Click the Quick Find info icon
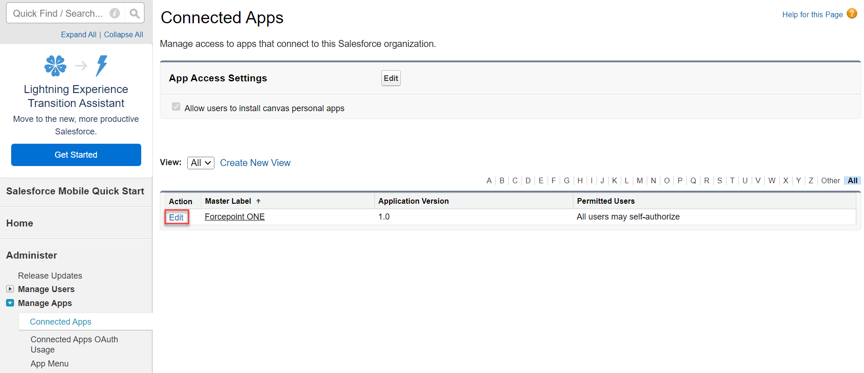The image size is (864, 373). tap(115, 13)
